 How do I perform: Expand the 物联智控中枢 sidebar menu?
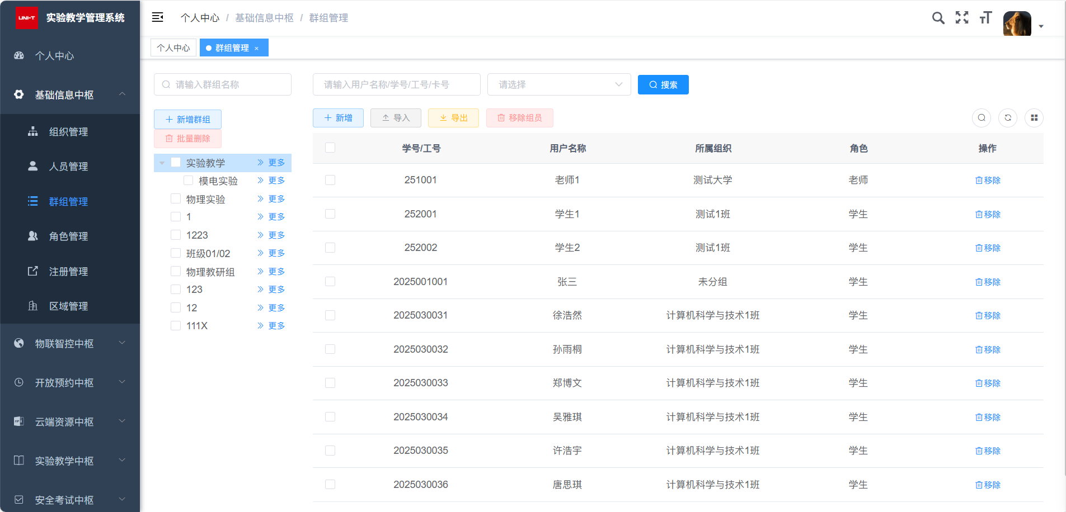point(70,343)
